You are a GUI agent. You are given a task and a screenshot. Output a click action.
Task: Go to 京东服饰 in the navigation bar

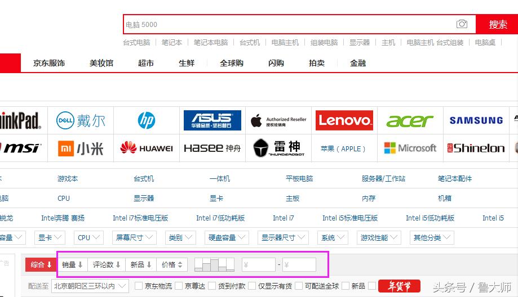pyautogui.click(x=49, y=63)
